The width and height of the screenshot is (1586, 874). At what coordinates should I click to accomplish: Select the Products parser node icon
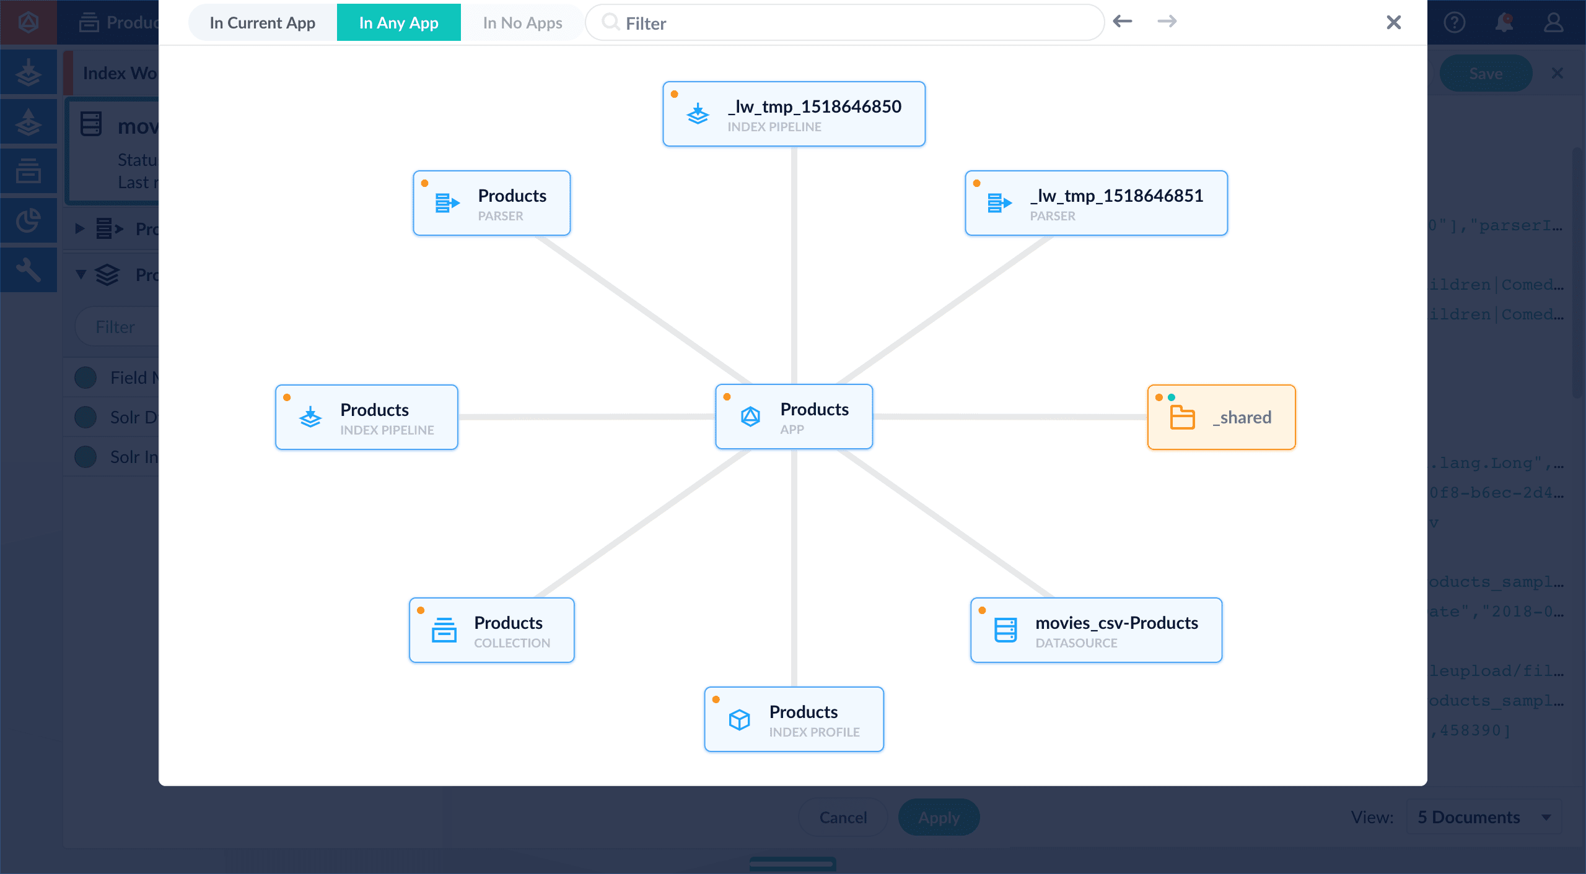tap(447, 203)
